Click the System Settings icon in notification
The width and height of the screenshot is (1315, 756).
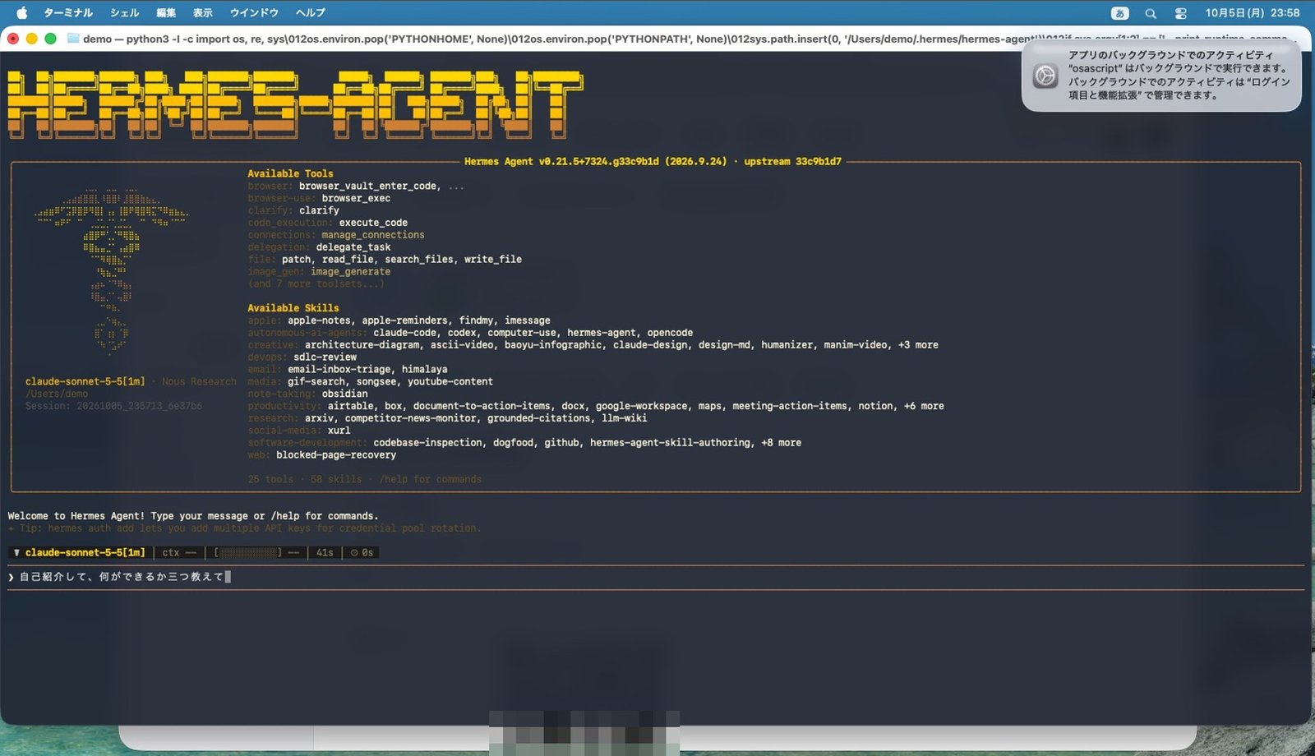coord(1045,76)
